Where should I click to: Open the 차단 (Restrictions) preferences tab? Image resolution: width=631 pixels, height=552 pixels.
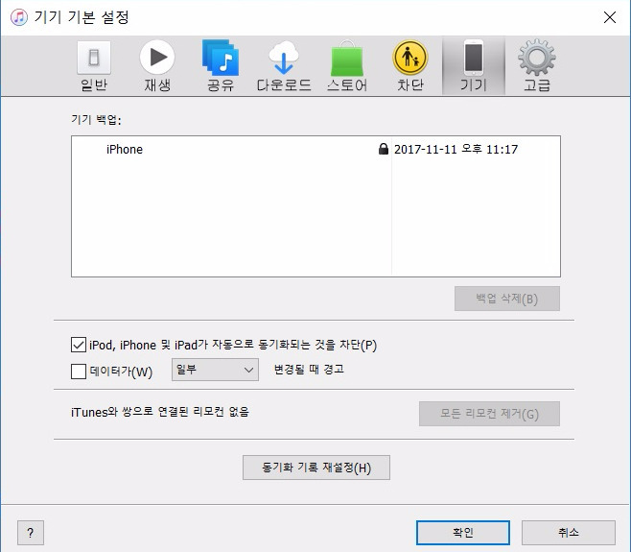410,66
